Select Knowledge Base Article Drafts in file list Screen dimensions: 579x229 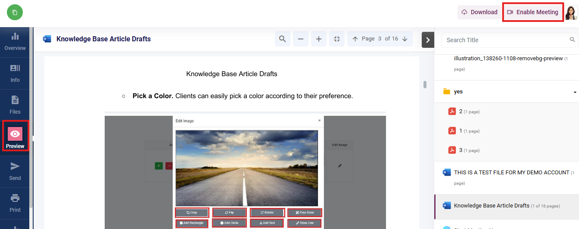507,206
